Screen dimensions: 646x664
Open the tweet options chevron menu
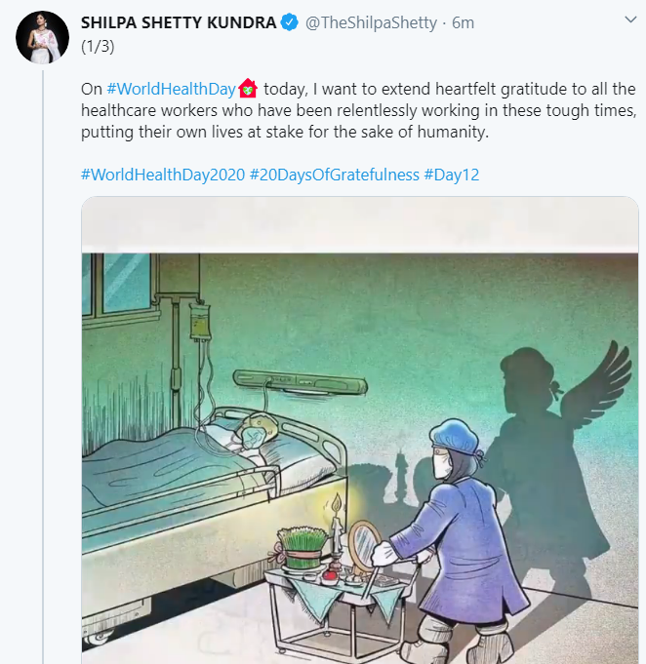pos(629,20)
